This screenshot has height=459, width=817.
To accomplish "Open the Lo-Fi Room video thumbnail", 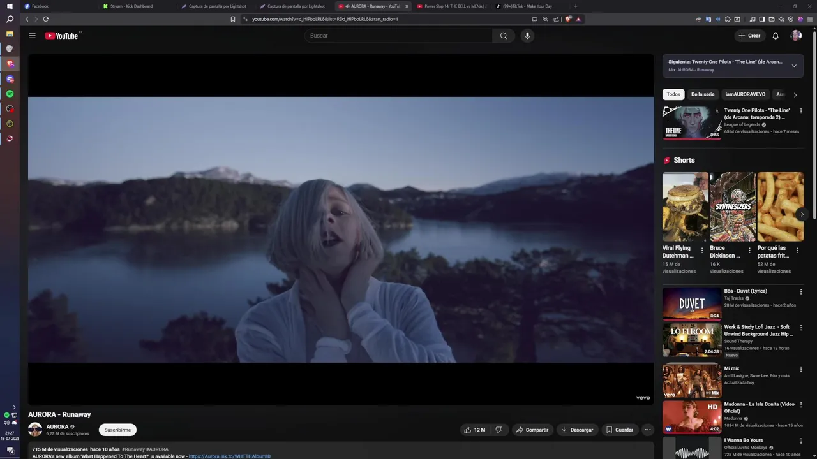I will pos(692,340).
